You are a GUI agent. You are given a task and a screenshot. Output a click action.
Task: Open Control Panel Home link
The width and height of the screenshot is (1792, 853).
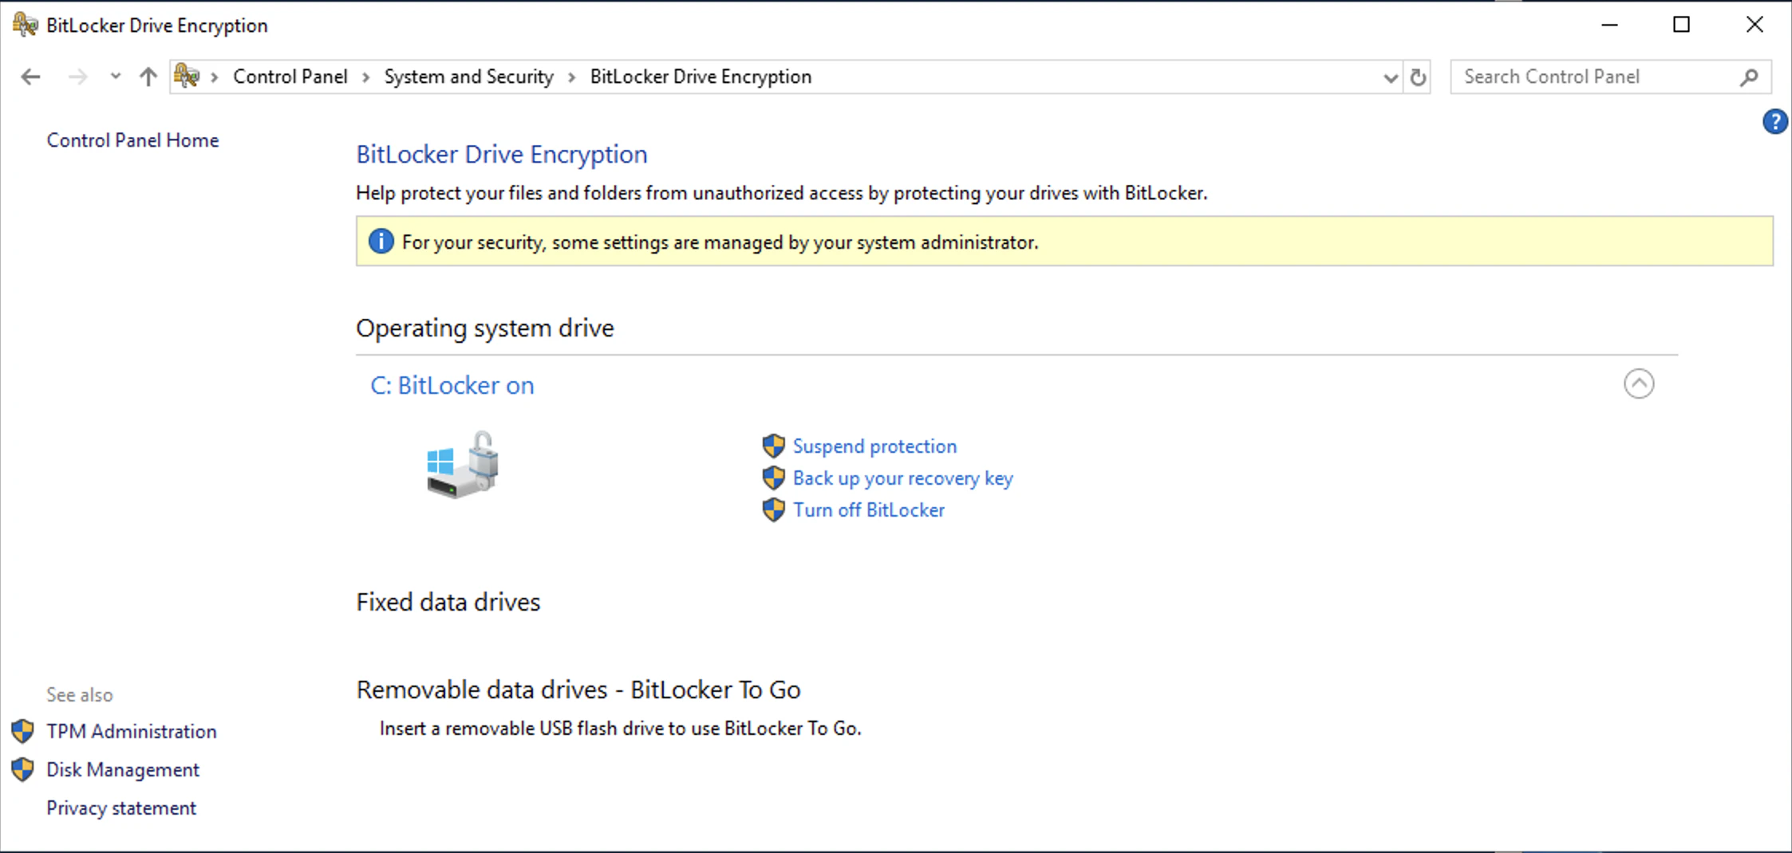(x=132, y=140)
